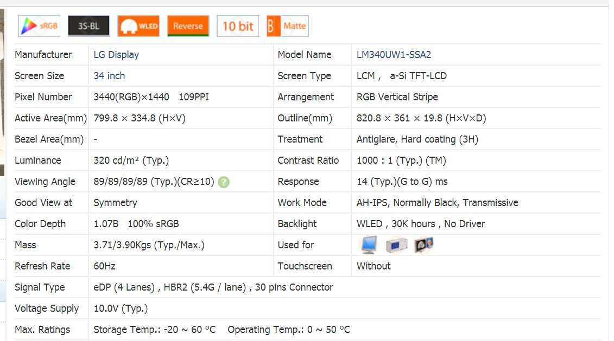Select the orange WLED backlight badge

click(138, 26)
